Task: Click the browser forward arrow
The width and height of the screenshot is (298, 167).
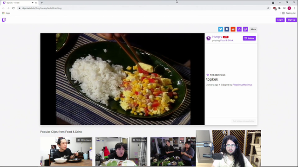Action: pyautogui.click(x=8, y=8)
